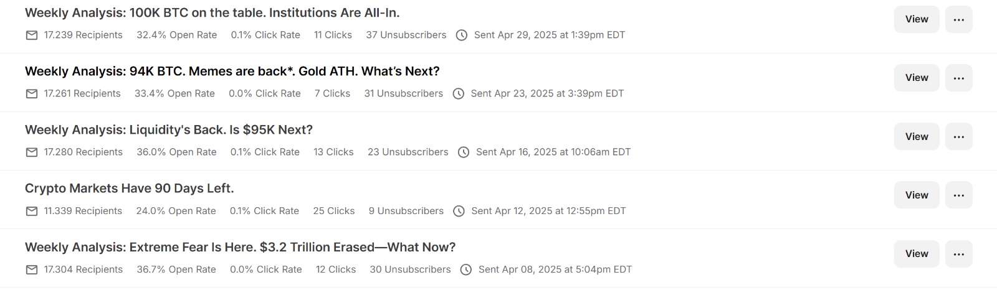Click clock icon beside Sent Apr 23, 2025
Image resolution: width=997 pixels, height=295 pixels.
(x=459, y=94)
